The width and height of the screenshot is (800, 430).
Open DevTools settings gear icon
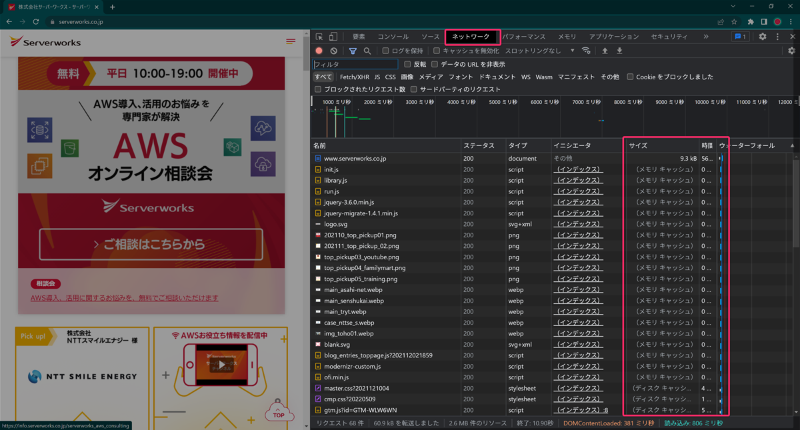763,37
